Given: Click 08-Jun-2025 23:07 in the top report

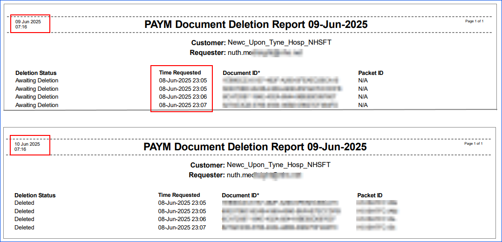Looking at the screenshot, I should click(183, 105).
